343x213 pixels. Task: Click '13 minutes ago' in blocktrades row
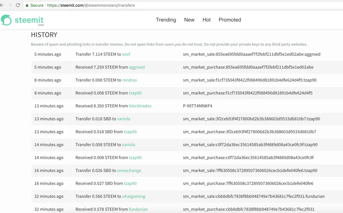(x=49, y=106)
